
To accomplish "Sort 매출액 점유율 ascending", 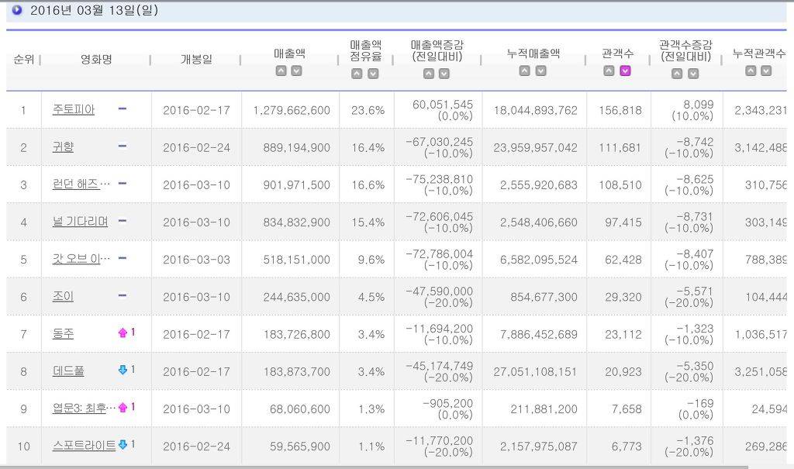I will pyautogui.click(x=357, y=74).
